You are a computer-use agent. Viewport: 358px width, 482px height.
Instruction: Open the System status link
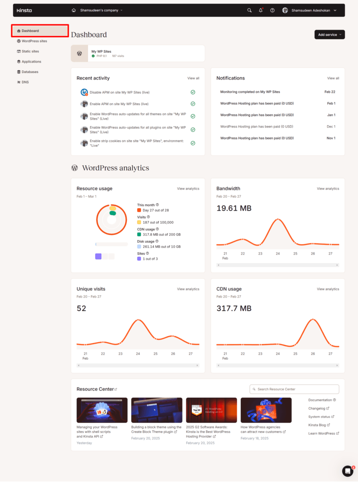point(321,417)
